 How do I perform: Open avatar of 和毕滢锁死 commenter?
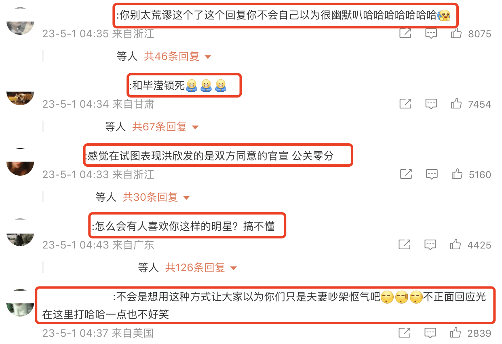pos(20,98)
